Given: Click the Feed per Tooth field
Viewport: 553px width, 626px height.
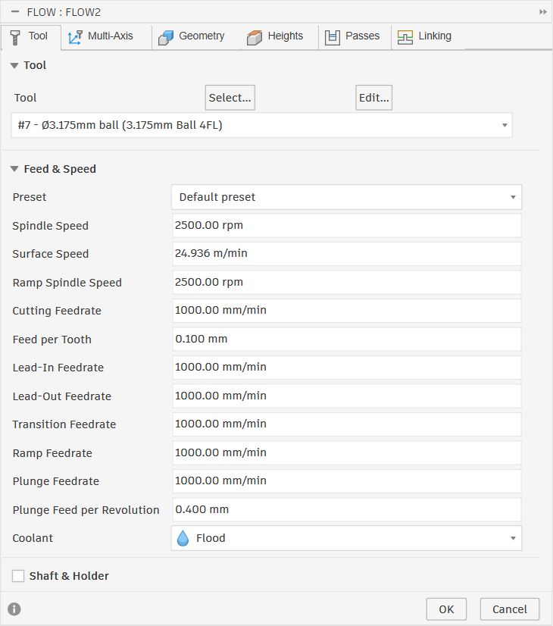Looking at the screenshot, I should tap(347, 339).
